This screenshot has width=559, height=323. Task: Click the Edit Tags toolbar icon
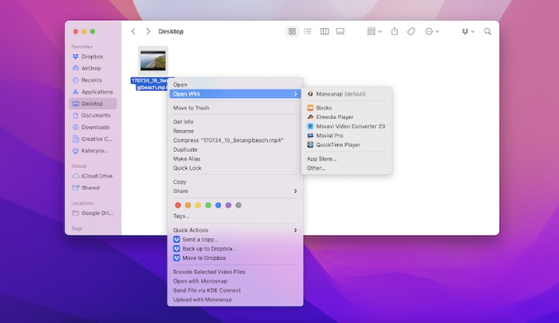(x=411, y=32)
